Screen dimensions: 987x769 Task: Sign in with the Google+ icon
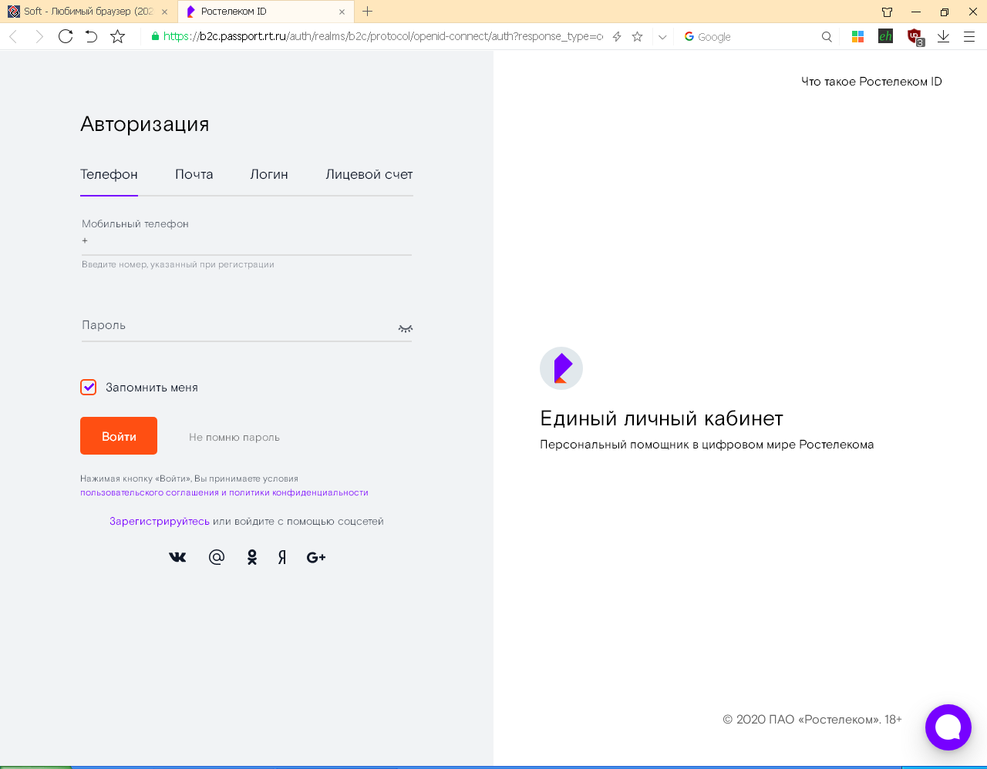pos(316,557)
